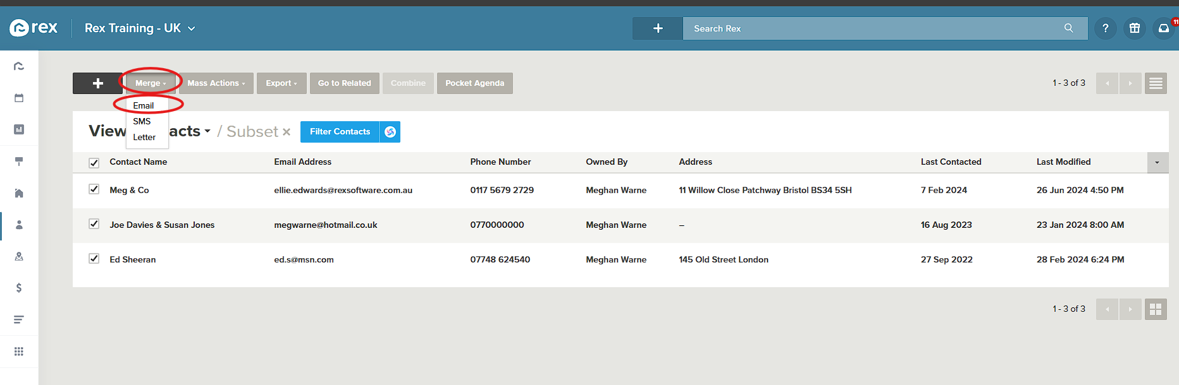Open the Ed Sheeran contact
1179x385 pixels.
point(133,259)
